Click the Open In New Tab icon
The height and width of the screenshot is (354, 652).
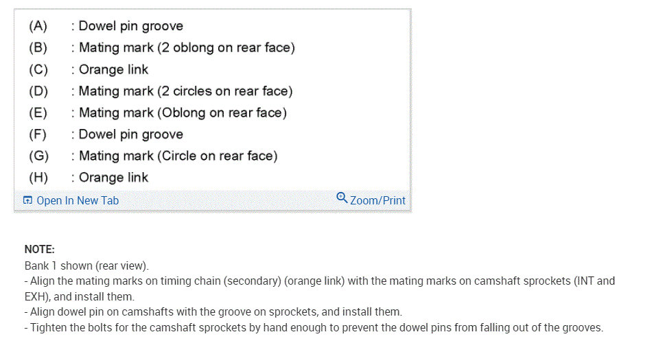[x=27, y=200]
